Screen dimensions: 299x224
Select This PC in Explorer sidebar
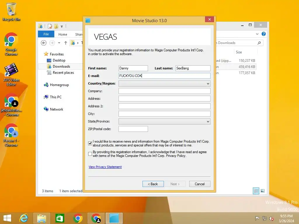tap(53, 97)
